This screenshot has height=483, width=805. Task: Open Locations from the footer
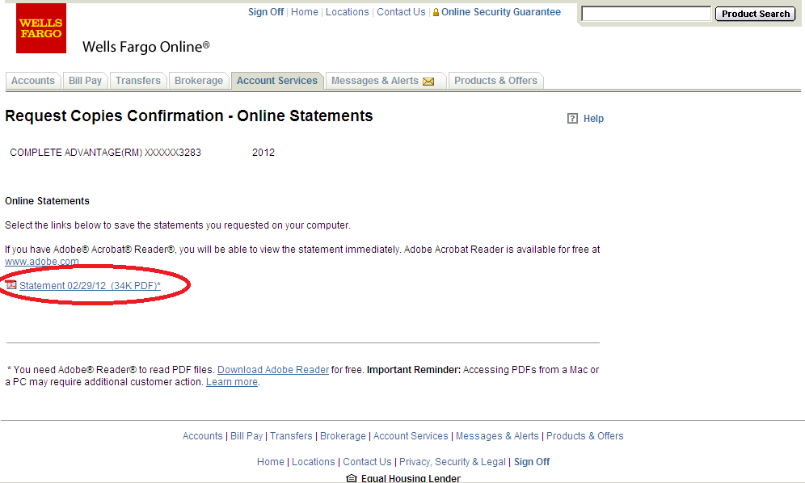[313, 462]
